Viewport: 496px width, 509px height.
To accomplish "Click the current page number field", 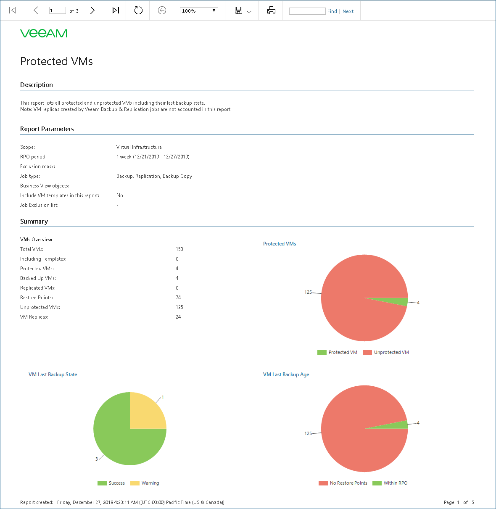I will pos(58,11).
